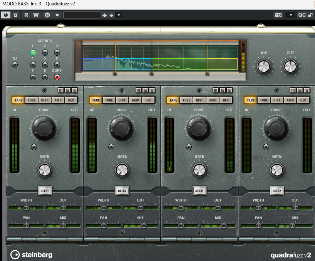This screenshot has height=261, width=315.
Task: Solo band 3 with its S icon
Action: click(223, 90)
